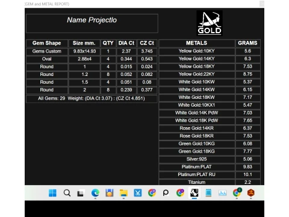Click the 1.2 size cell
The height and width of the screenshot is (217, 289).
pyautogui.click(x=84, y=75)
